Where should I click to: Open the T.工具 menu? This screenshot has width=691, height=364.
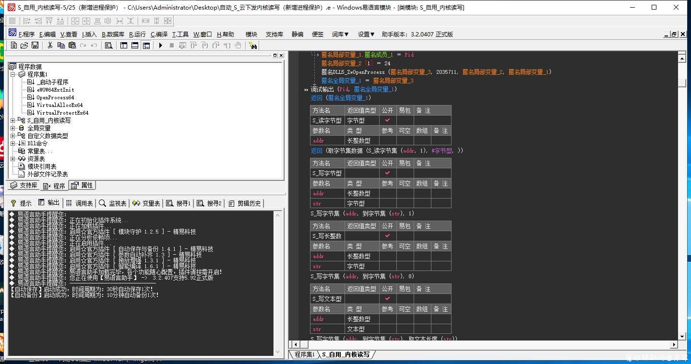coord(180,34)
